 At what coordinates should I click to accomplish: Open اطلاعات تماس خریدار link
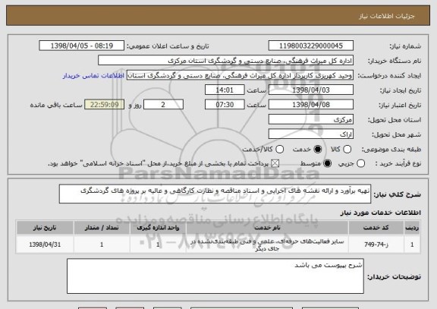tap(93, 76)
